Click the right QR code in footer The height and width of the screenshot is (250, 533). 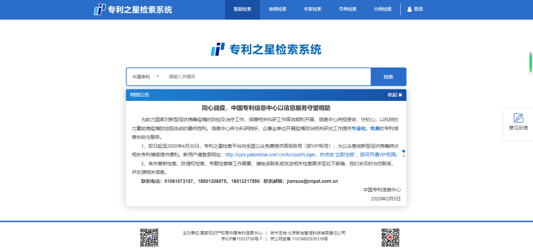coord(390,238)
